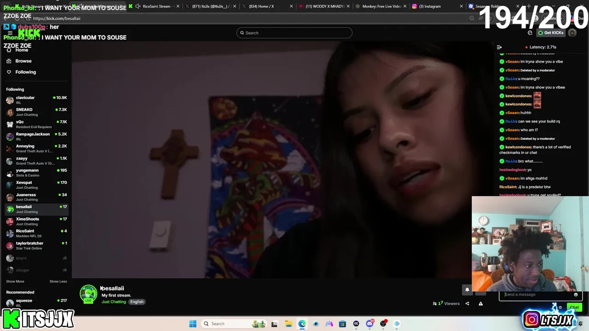Open the besallaii channel avatar

click(x=88, y=294)
